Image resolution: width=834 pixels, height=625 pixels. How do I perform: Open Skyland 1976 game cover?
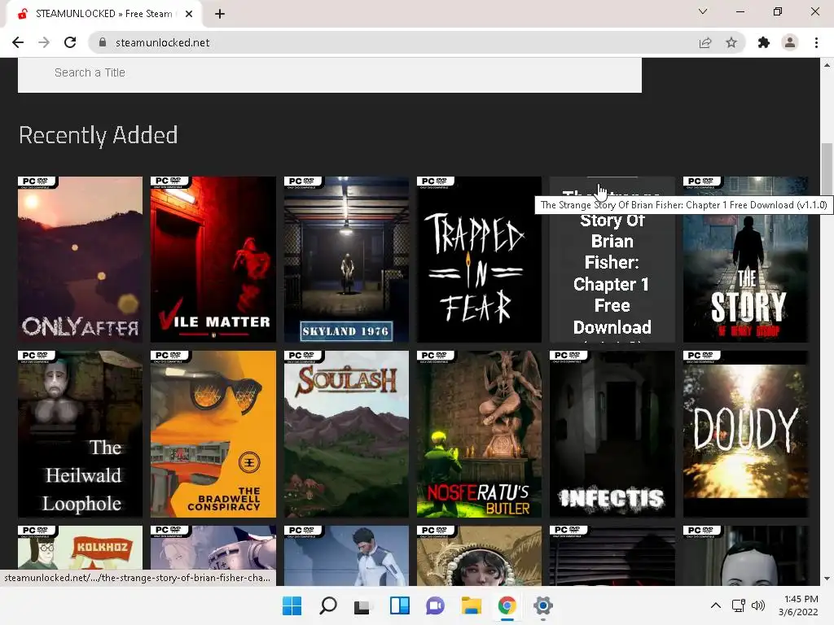pos(346,260)
